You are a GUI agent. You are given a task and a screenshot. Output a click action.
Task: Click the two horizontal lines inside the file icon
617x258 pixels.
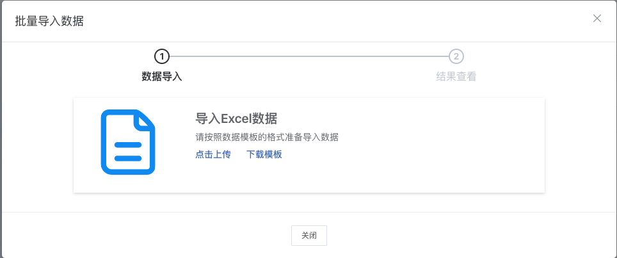click(x=127, y=152)
